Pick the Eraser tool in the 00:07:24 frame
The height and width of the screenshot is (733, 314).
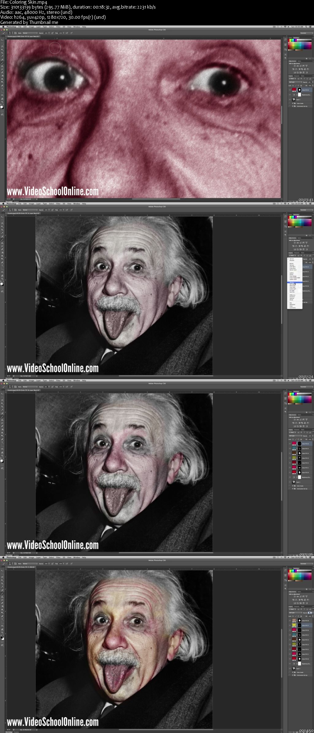pos(2,249)
